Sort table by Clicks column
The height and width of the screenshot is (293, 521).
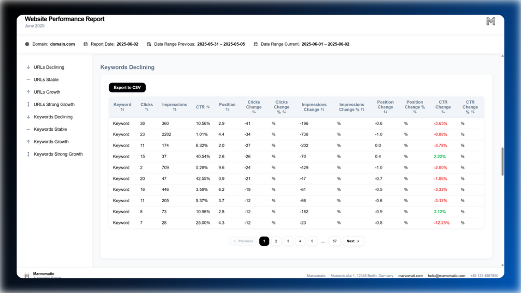coord(147,107)
